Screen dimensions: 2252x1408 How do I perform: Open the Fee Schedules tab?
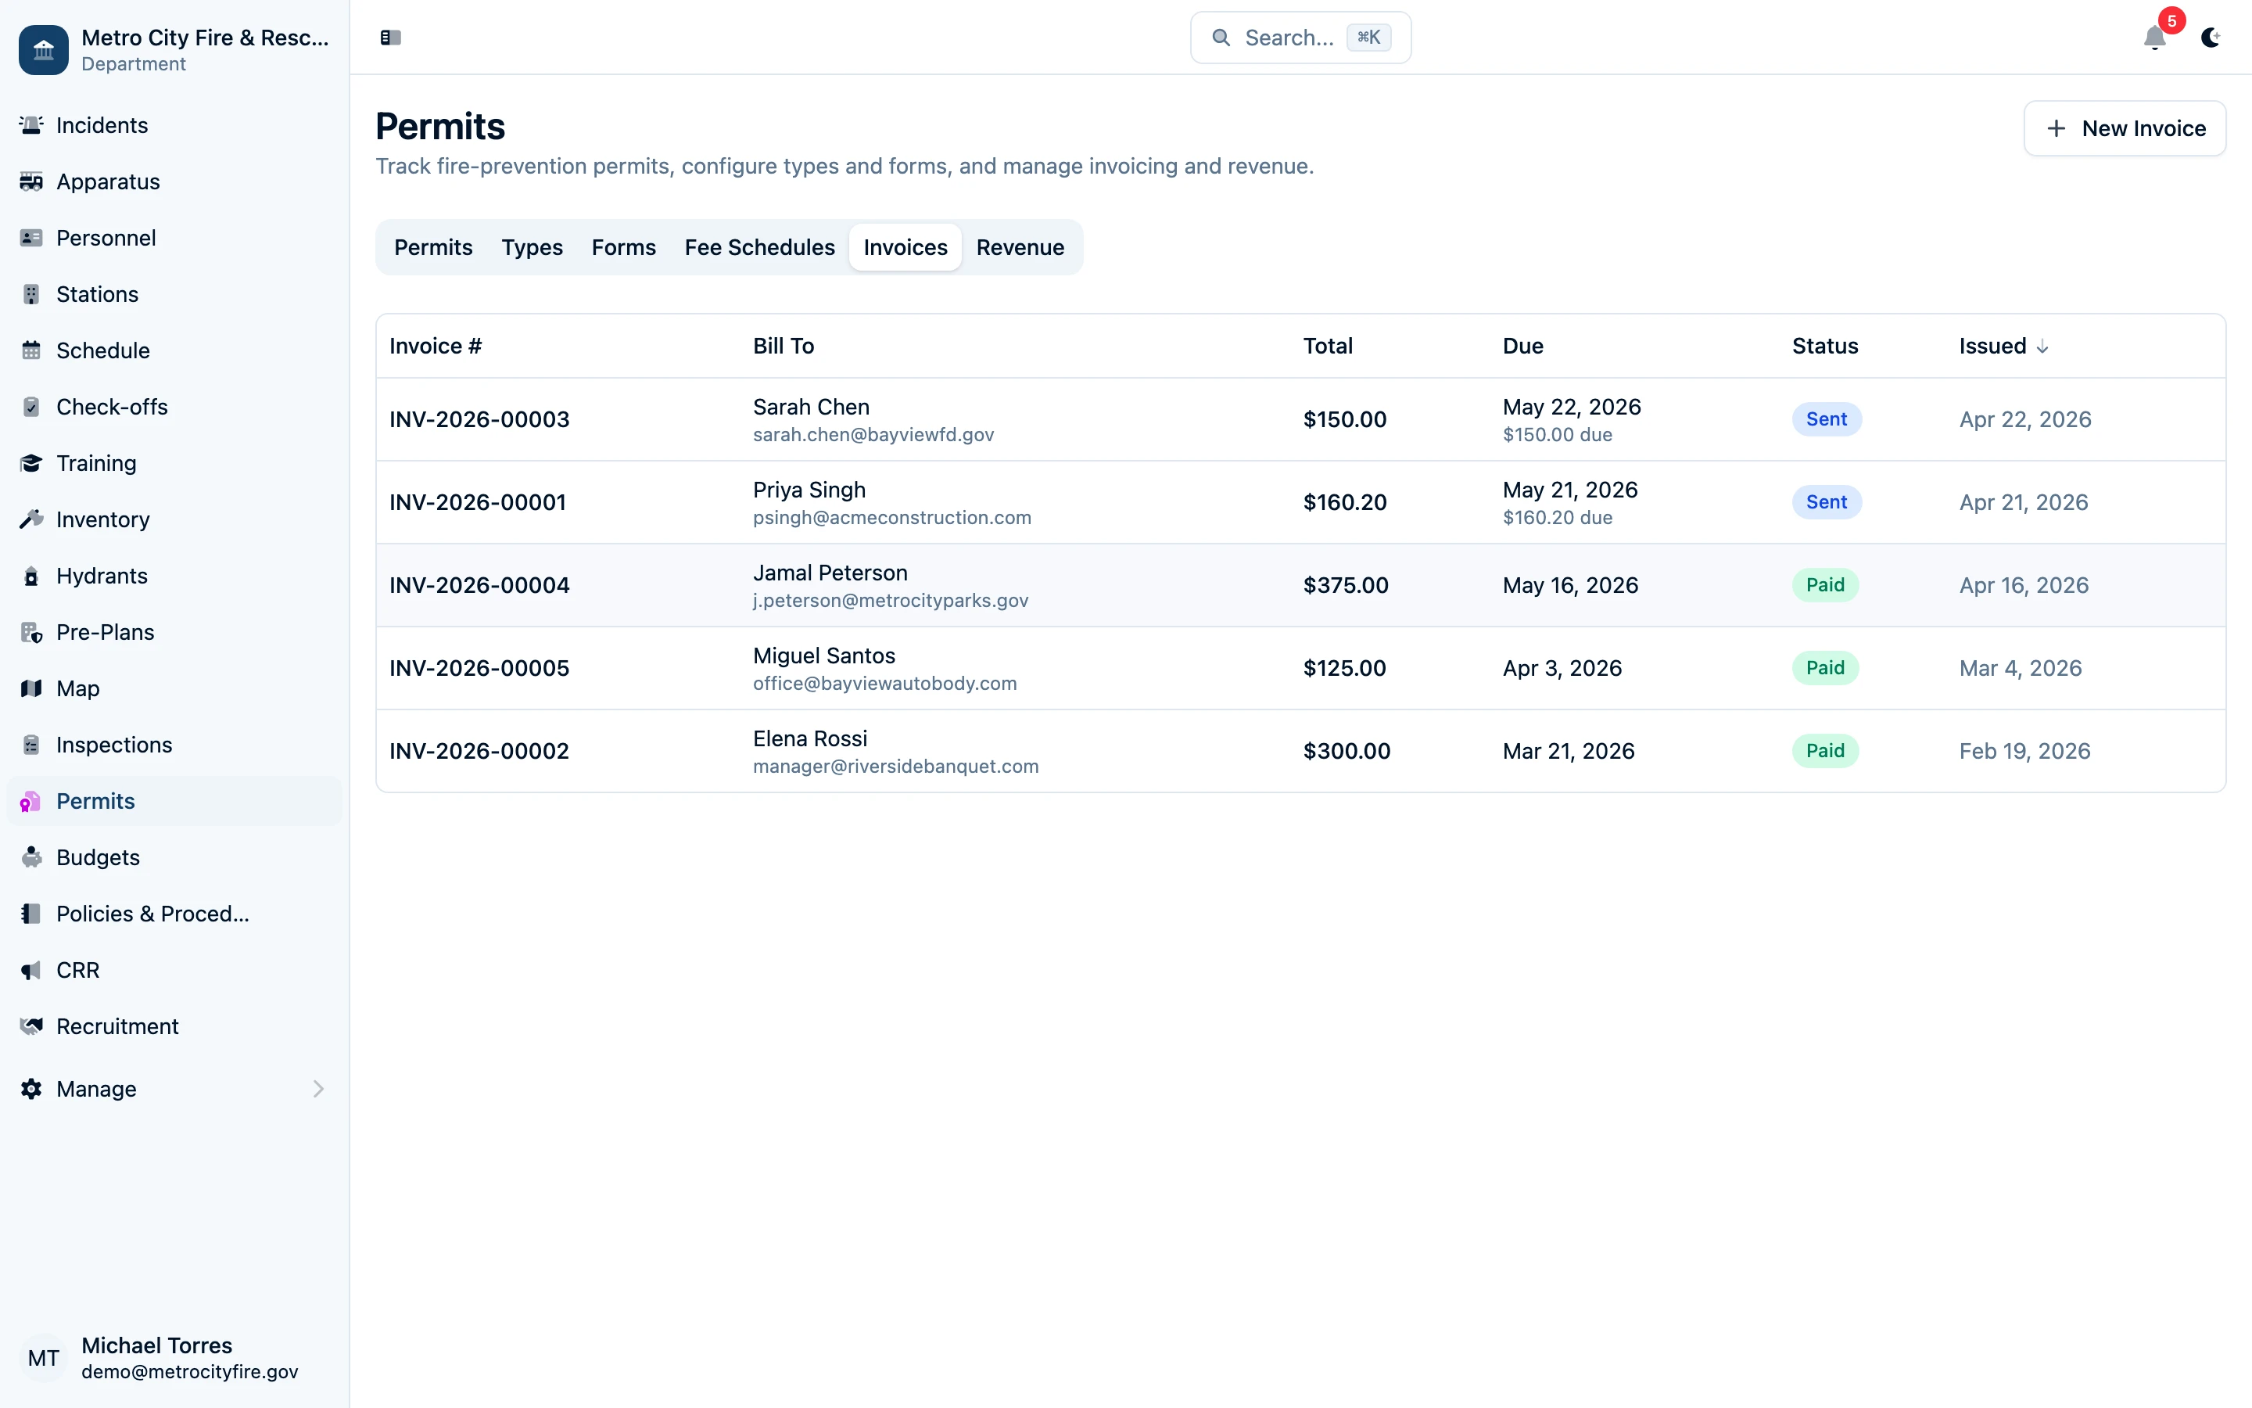[x=759, y=246]
